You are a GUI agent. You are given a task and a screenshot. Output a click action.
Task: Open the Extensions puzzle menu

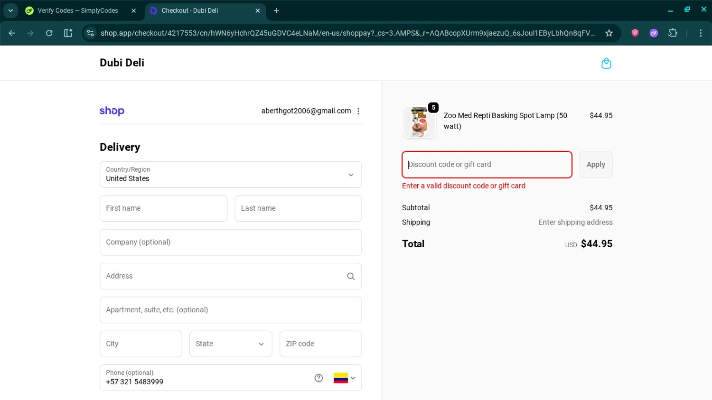(x=673, y=33)
